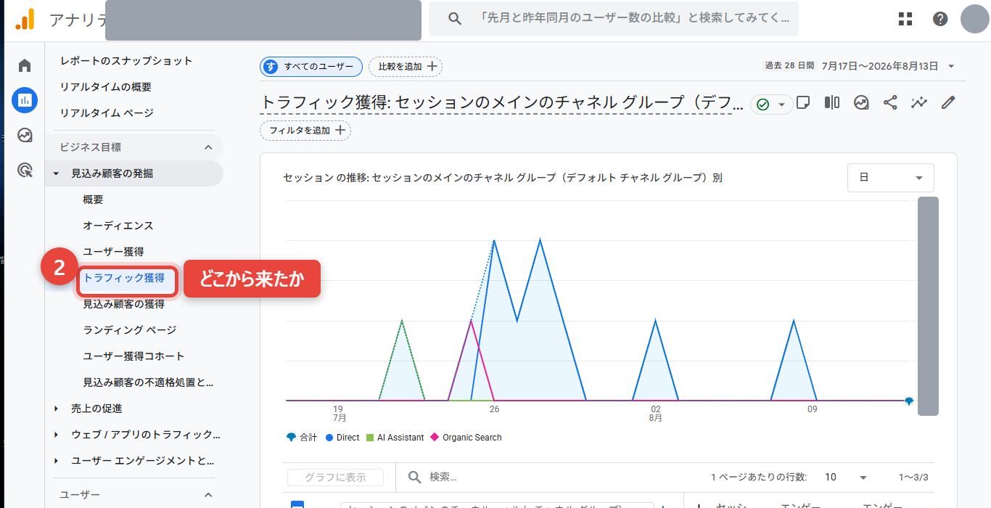Open the Google apps grid icon

pyautogui.click(x=905, y=19)
